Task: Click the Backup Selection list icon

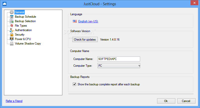Action: coord(12,21)
